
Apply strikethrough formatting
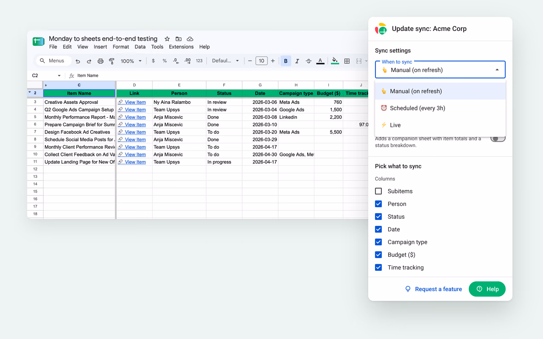309,61
